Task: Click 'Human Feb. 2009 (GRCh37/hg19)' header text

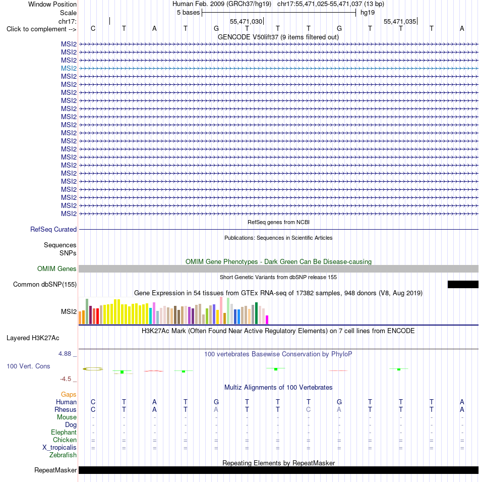Action: (222, 4)
